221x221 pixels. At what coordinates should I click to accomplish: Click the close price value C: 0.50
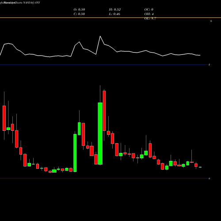click(79, 14)
